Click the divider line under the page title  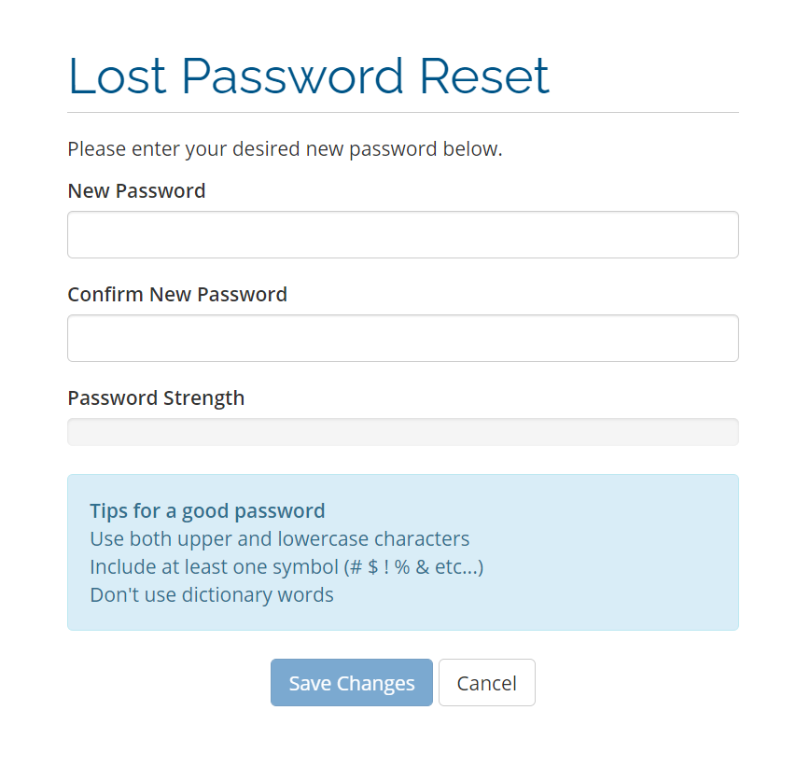[x=402, y=113]
